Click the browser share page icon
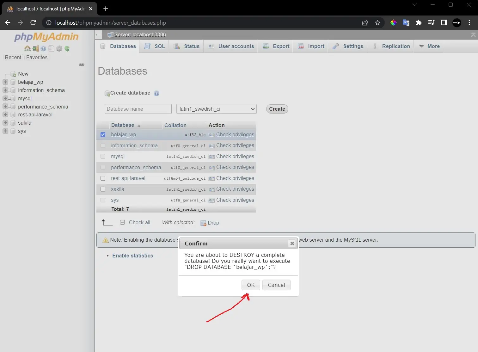Viewport: 478px width, 352px height. [365, 23]
